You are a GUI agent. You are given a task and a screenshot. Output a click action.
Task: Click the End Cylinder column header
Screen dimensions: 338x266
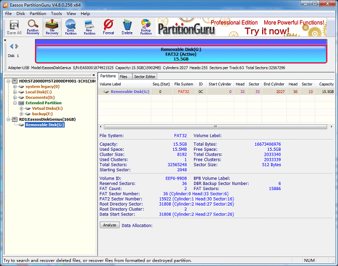[x=274, y=84]
